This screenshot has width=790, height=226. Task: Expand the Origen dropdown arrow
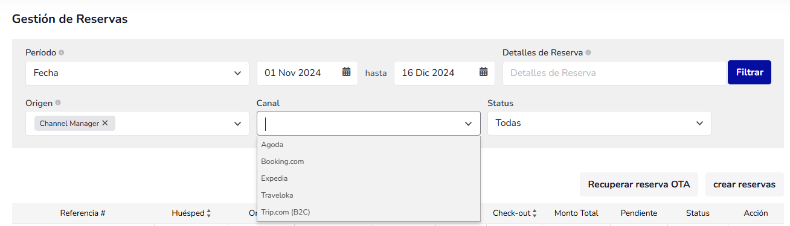[x=237, y=123]
